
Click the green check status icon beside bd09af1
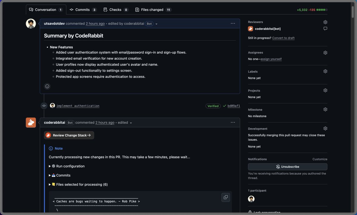coord(225,106)
